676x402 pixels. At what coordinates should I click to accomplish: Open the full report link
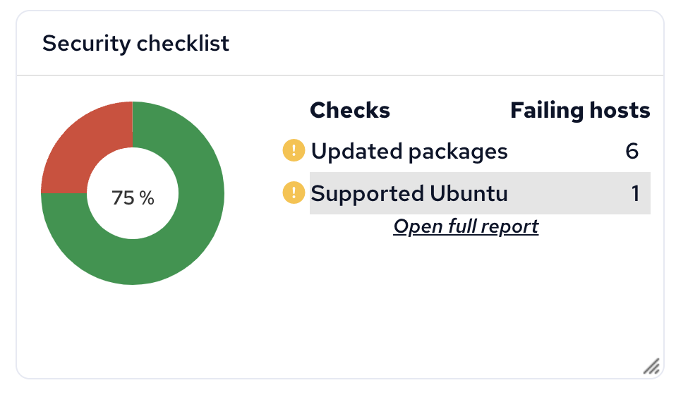click(466, 226)
